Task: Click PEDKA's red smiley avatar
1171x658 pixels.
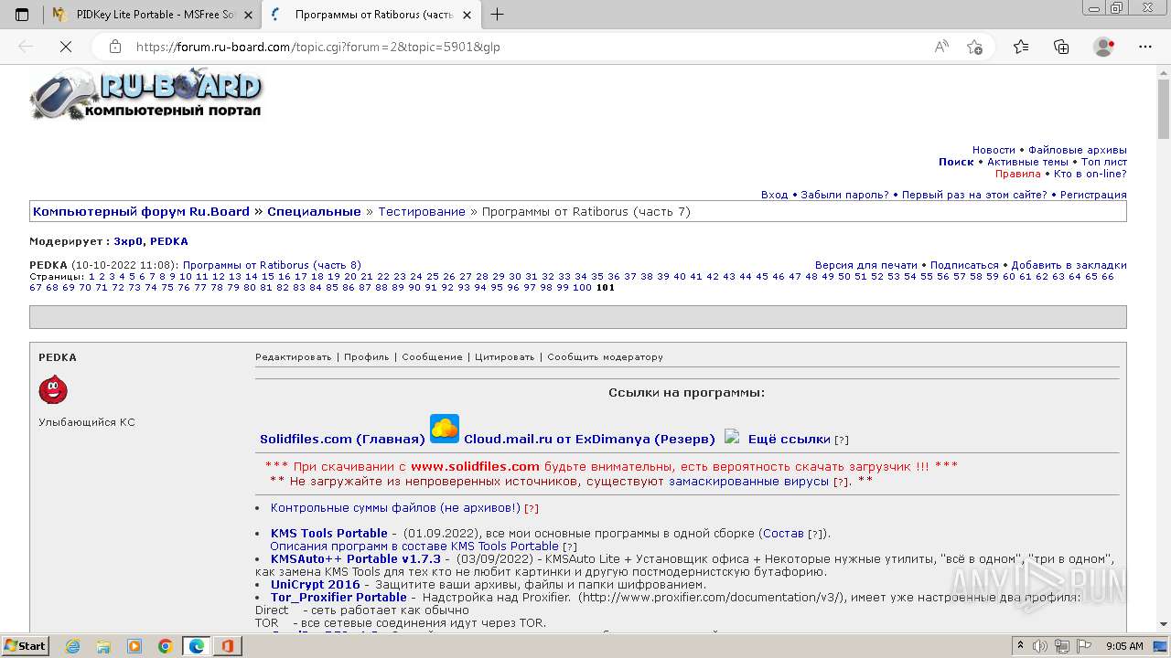Action: (x=53, y=390)
